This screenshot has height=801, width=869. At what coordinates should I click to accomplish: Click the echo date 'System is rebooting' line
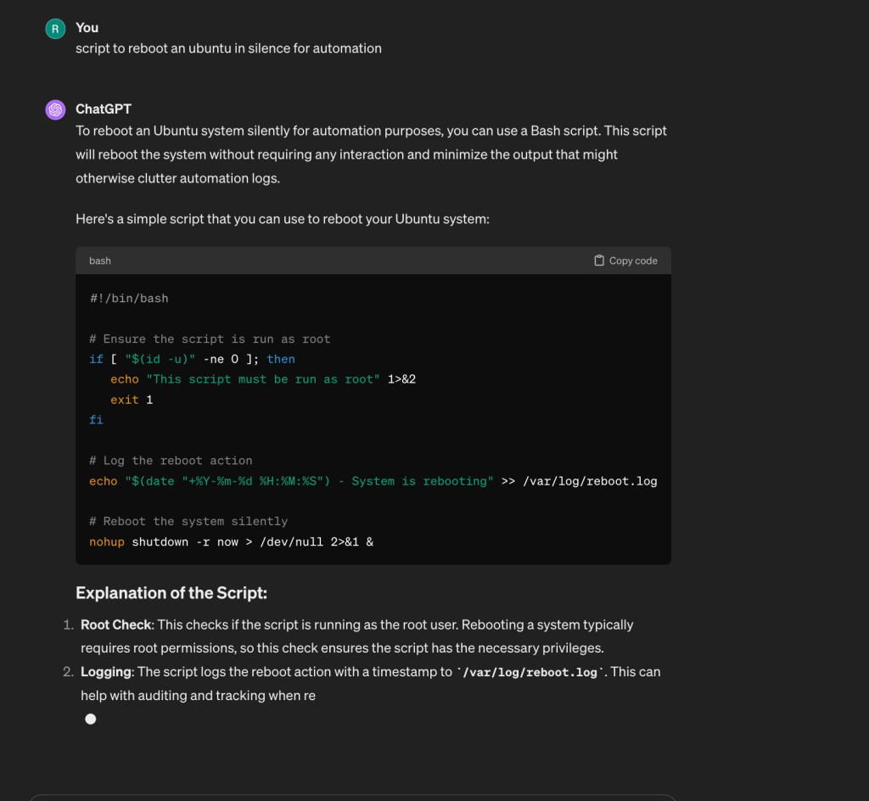[x=373, y=481]
